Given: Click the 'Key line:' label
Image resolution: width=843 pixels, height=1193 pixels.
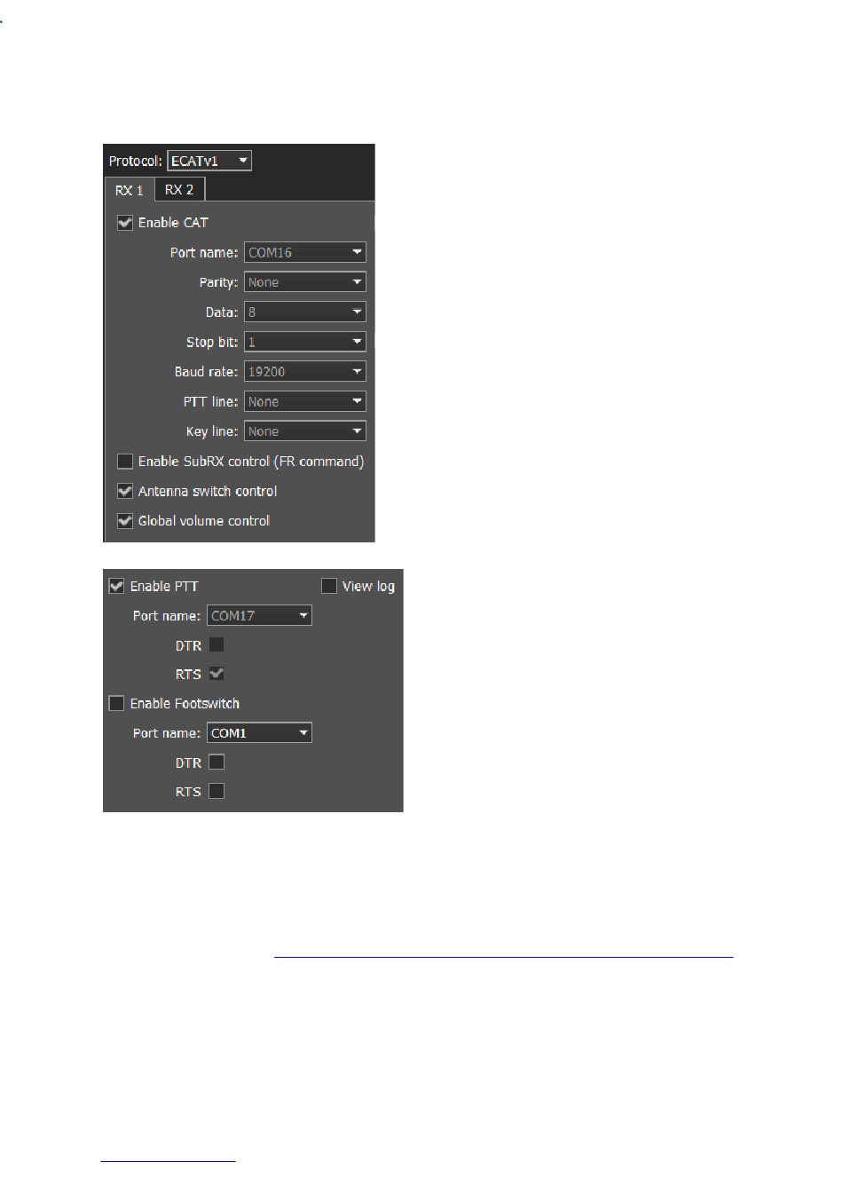Looking at the screenshot, I should 212,431.
